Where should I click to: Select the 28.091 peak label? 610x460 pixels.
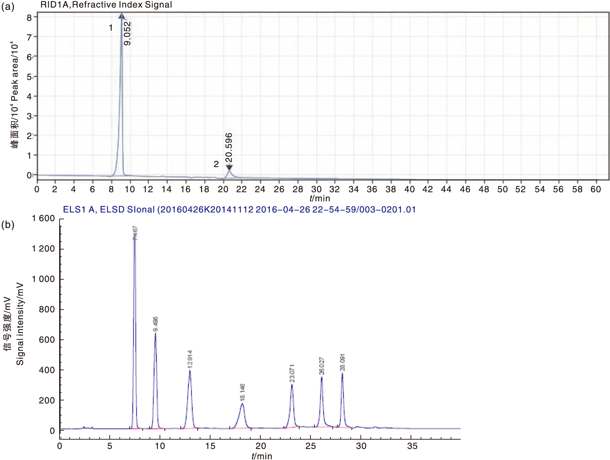343,362
